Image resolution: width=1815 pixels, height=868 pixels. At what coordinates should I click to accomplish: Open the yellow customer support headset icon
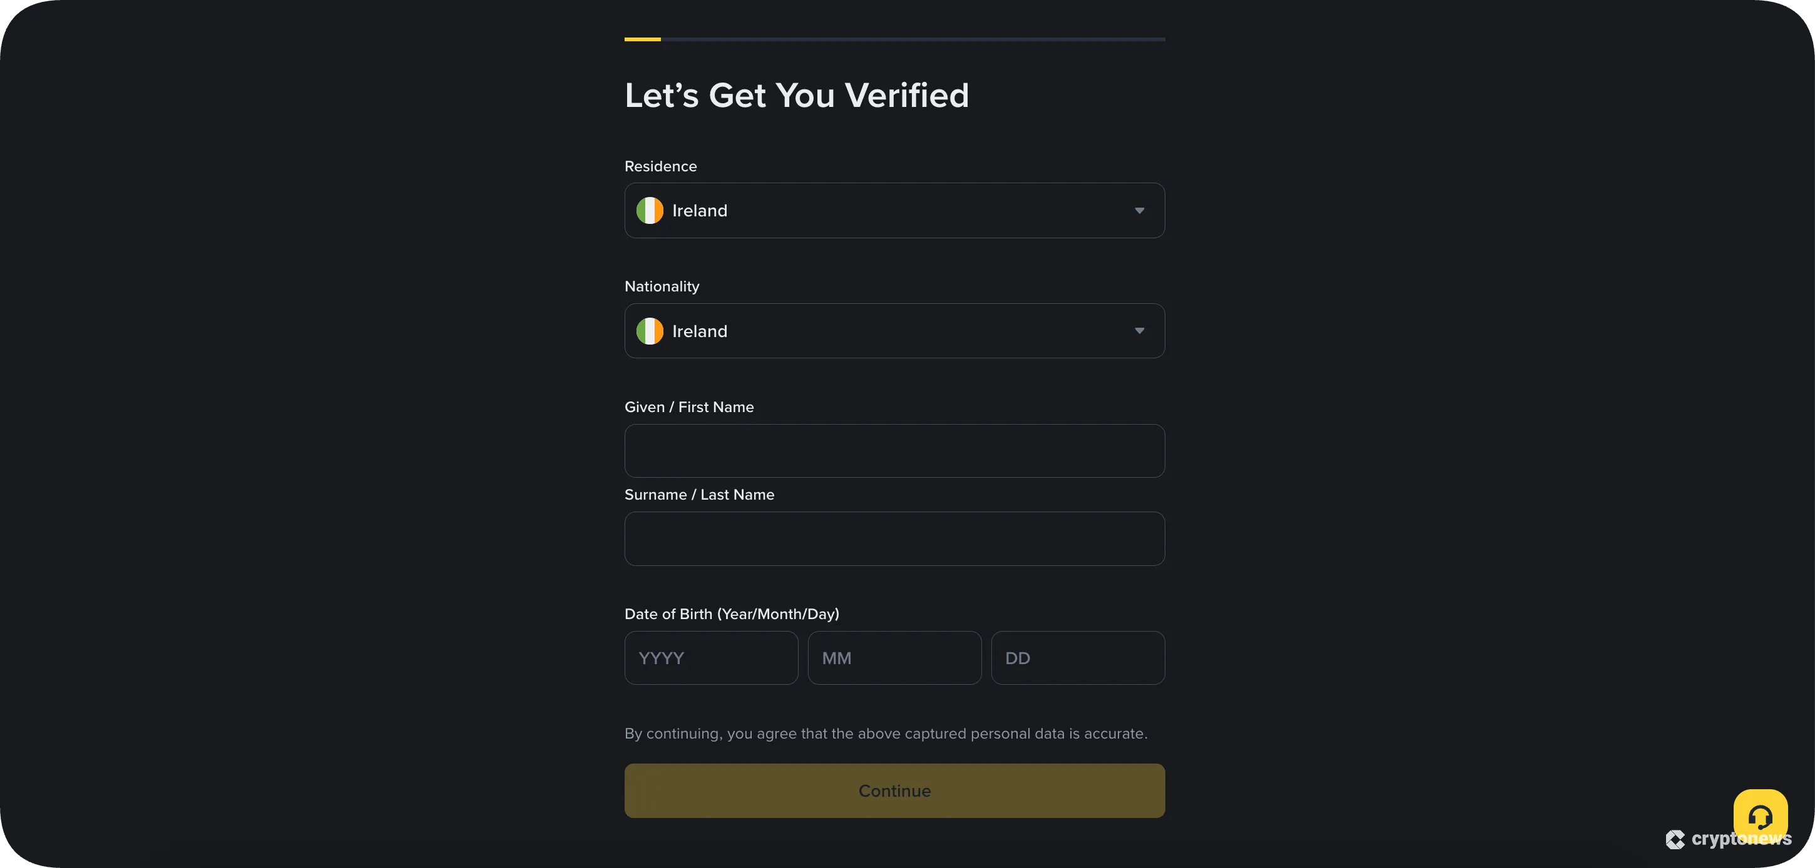(x=1761, y=818)
